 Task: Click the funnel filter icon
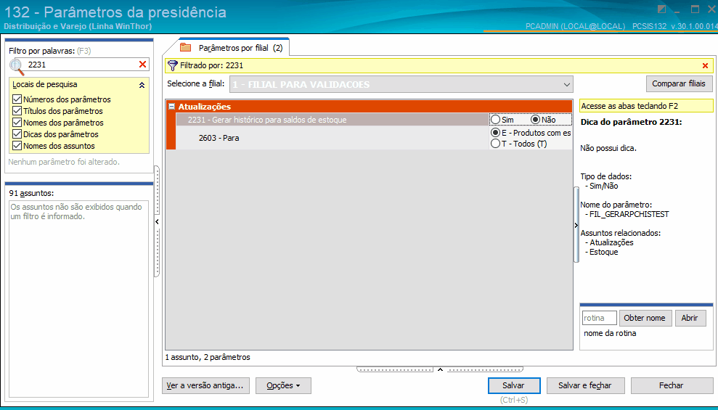coord(172,65)
